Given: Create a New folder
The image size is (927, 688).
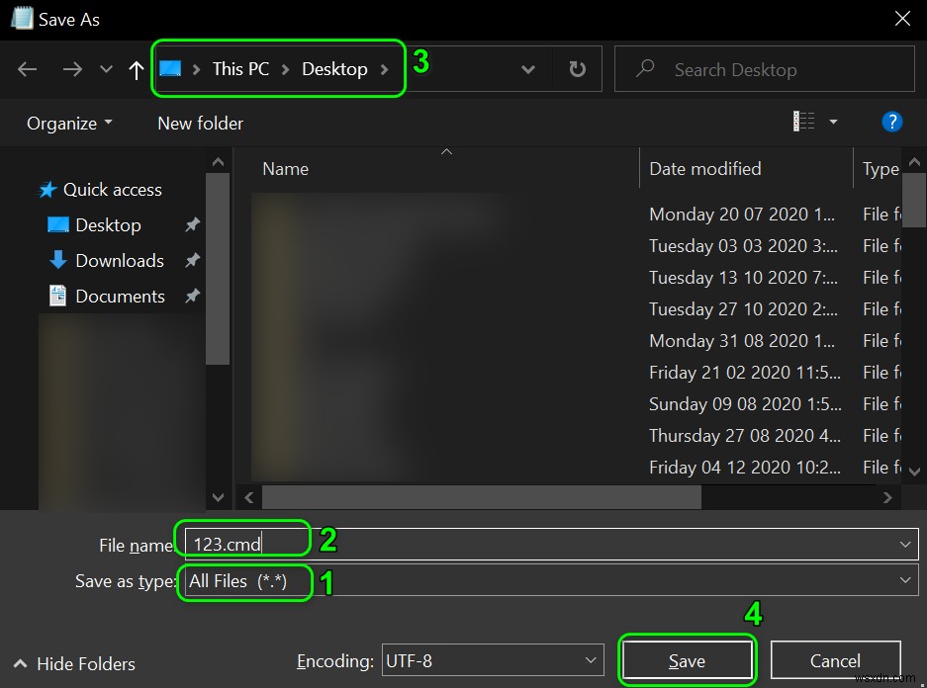Looking at the screenshot, I should pyautogui.click(x=199, y=123).
